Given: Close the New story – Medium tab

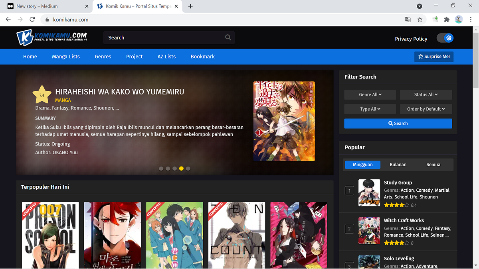Looking at the screenshot, I should pyautogui.click(x=87, y=6).
